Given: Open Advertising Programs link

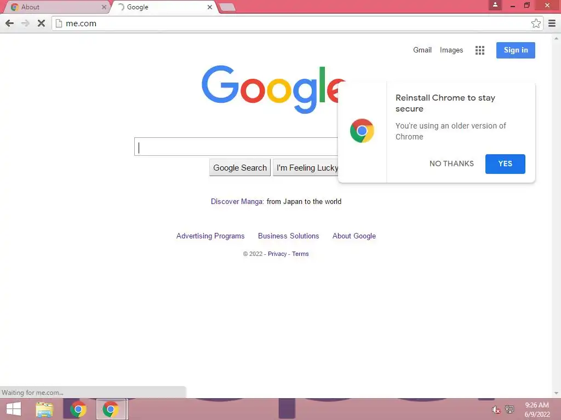Looking at the screenshot, I should (210, 236).
